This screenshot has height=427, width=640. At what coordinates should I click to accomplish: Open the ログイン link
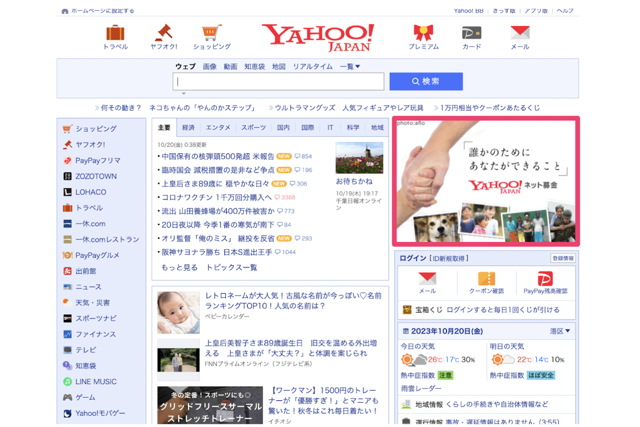[413, 258]
